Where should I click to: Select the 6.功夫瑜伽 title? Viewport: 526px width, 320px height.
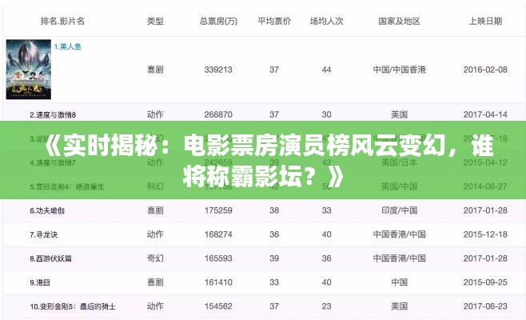[x=47, y=211]
